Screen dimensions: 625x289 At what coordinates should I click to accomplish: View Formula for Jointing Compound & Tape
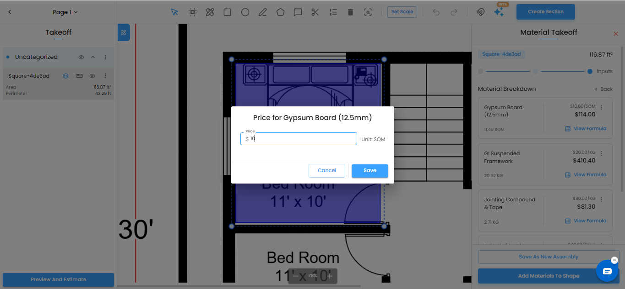coord(586,221)
